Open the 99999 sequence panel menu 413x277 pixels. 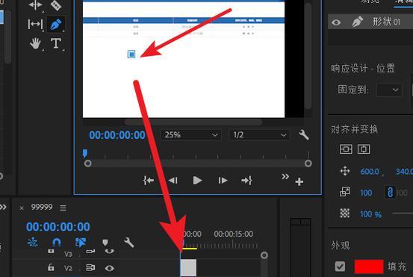click(63, 208)
